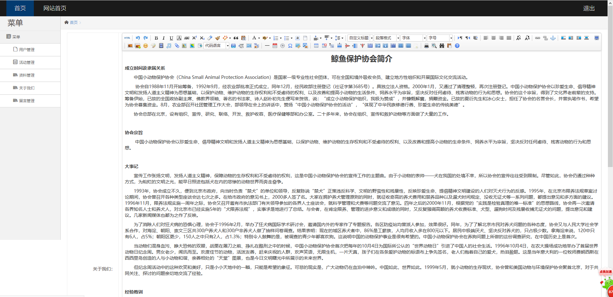The width and height of the screenshot is (613, 297).
Task: Click the paste as plain text icon
Action: [x=244, y=38]
